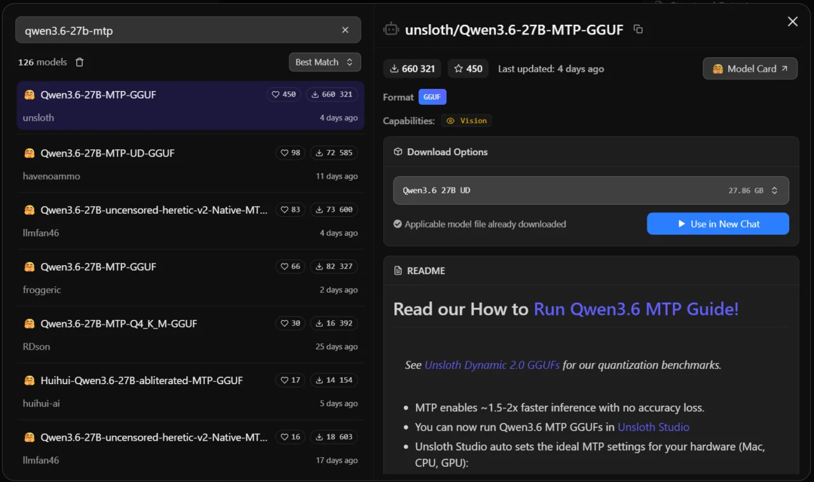The width and height of the screenshot is (814, 482).
Task: Click the "25 days ago" date text
Action: click(x=337, y=347)
